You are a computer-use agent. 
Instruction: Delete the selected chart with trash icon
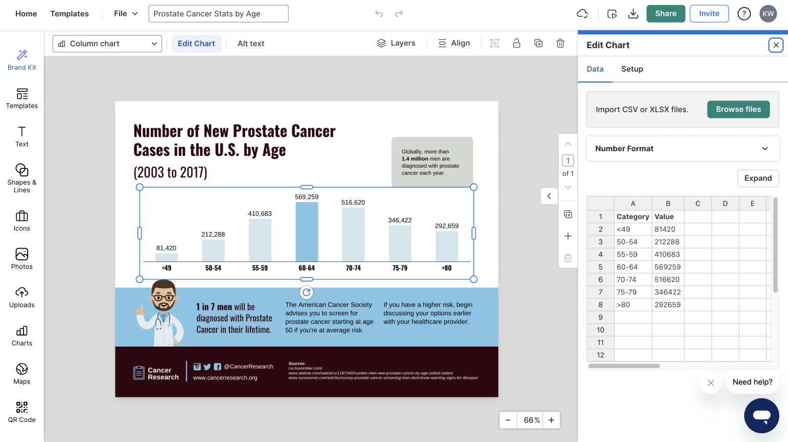(560, 43)
